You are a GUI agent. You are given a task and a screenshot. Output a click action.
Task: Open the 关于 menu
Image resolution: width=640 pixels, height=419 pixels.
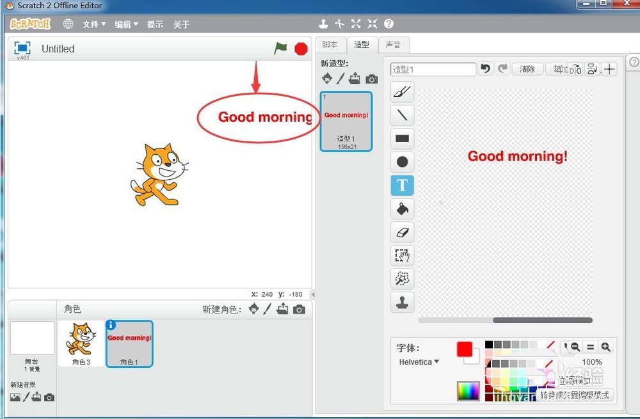(x=181, y=24)
